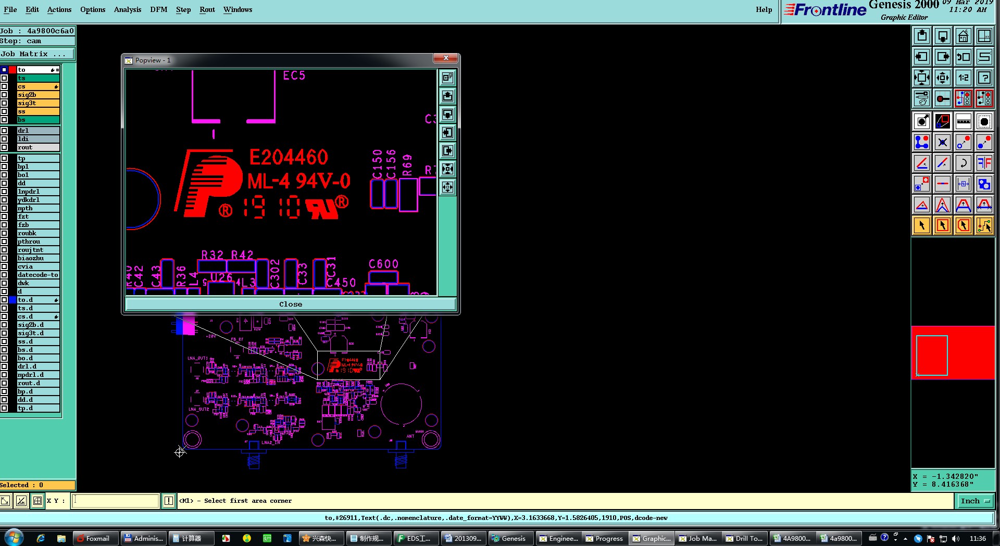The width and height of the screenshot is (1000, 546).
Task: Click the question mark help icon
Action: [984, 78]
